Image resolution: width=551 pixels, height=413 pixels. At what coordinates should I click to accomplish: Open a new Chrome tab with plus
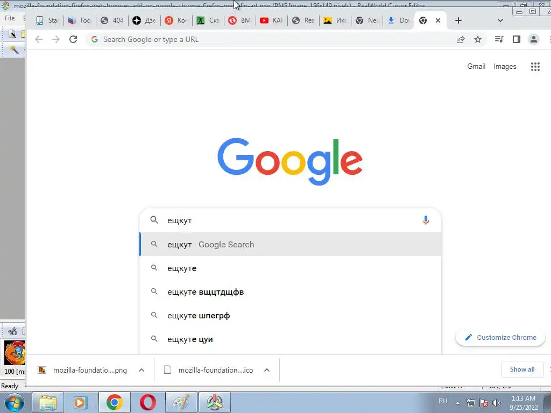click(x=458, y=20)
